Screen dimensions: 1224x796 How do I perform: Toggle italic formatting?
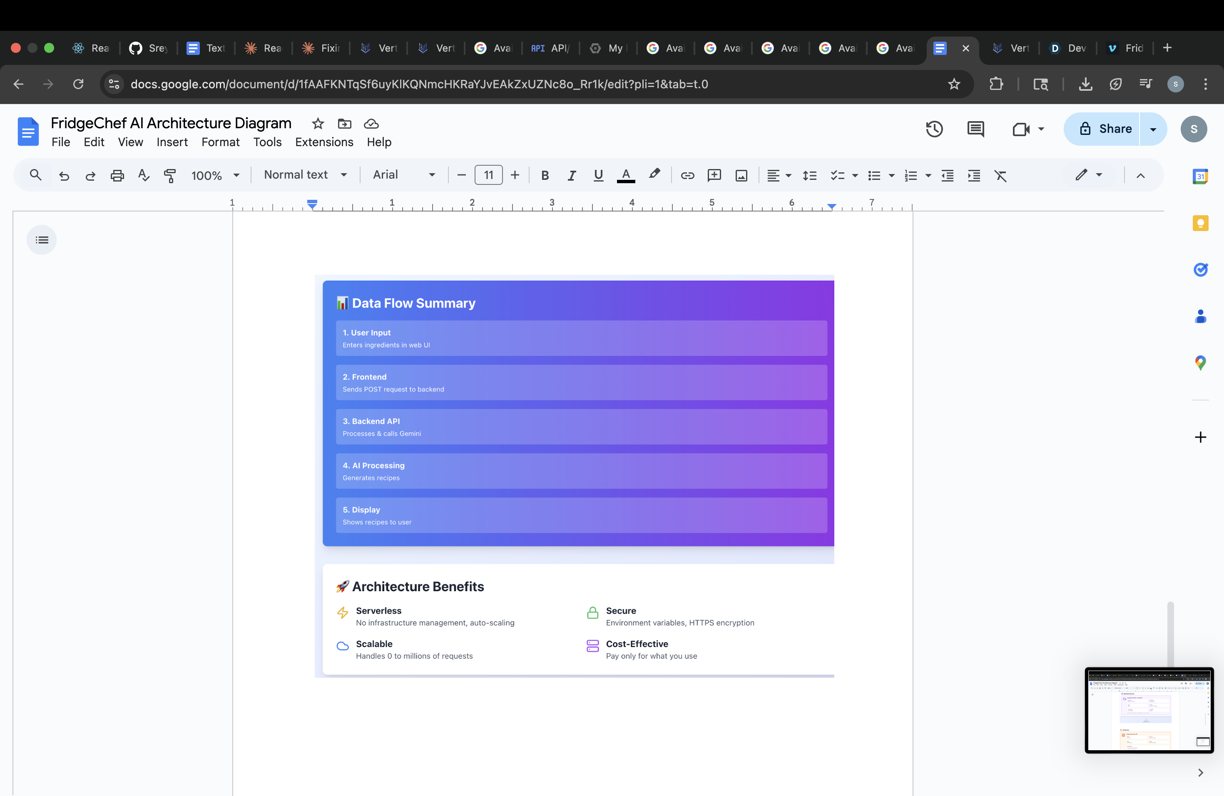coord(571,175)
